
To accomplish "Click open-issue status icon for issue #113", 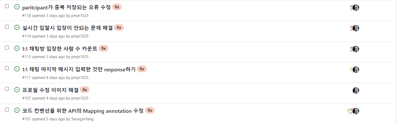I will tap(17, 48).
